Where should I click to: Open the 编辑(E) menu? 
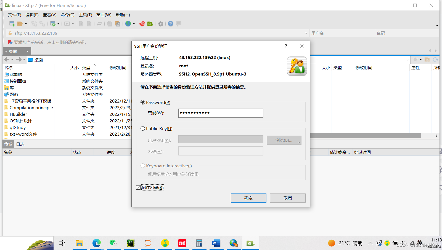pyautogui.click(x=32, y=15)
